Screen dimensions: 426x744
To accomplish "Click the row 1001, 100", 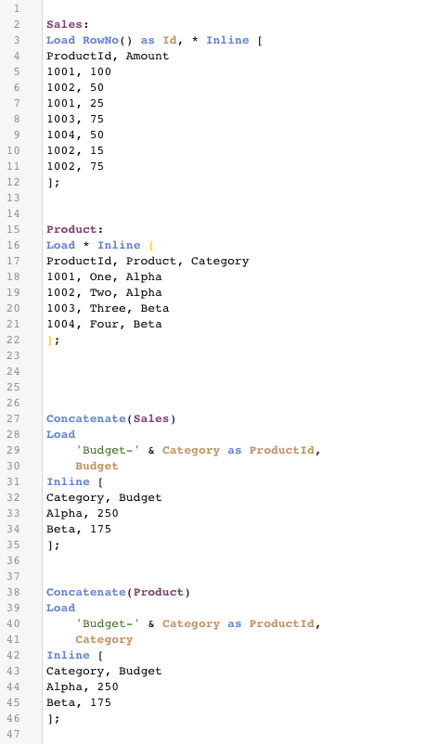I will point(78,71).
